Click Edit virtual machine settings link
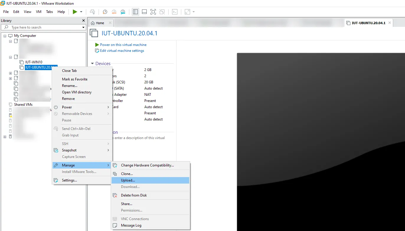Image resolution: width=405 pixels, height=231 pixels. (x=122, y=51)
